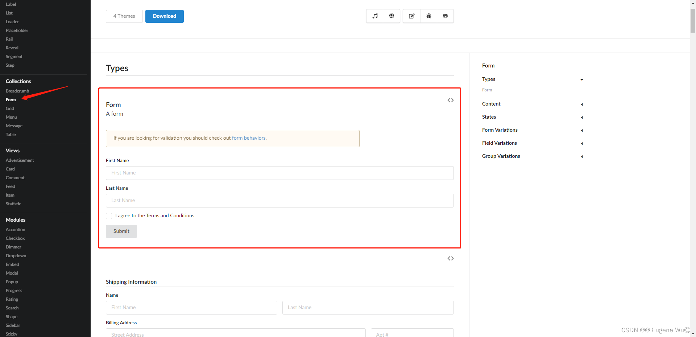Open Grid in the sidebar
This screenshot has width=696, height=337.
[x=10, y=108]
